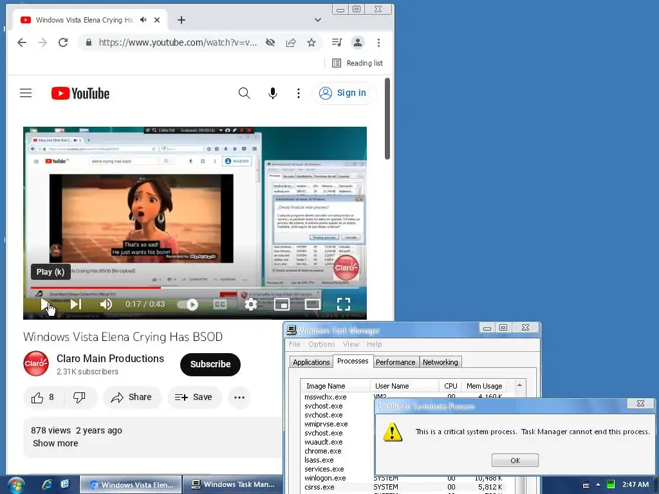Open Chrome media controls icon
This screenshot has height=494, width=659.
tap(337, 42)
